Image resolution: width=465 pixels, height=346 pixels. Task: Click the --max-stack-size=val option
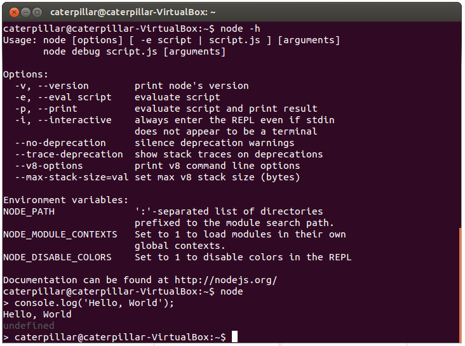pos(72,177)
